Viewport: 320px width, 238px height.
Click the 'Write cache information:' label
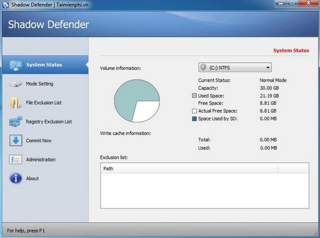tap(125, 133)
